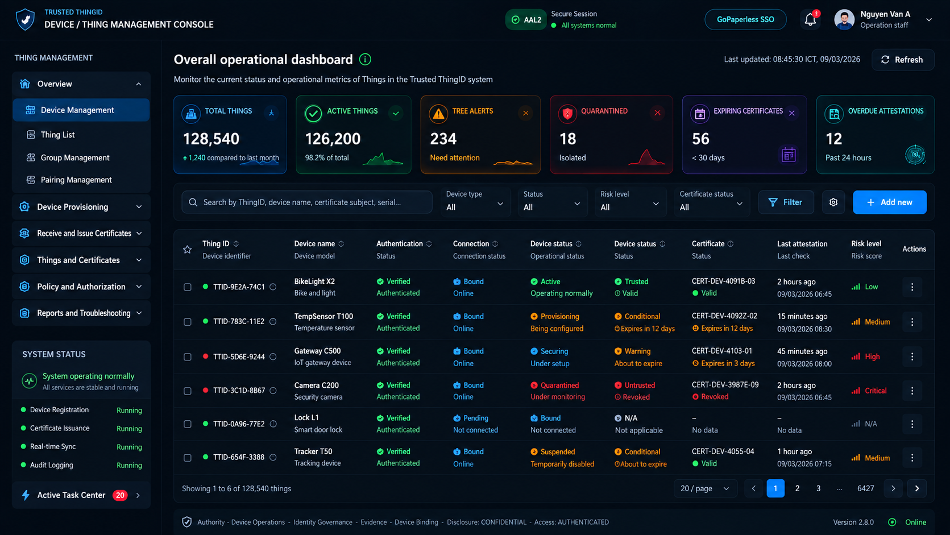Open actions menu for BikeLight X2 row
This screenshot has height=535, width=950.
pyautogui.click(x=912, y=287)
